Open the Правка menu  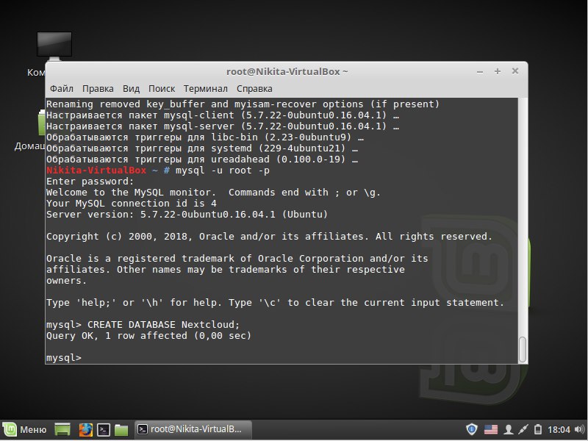pyautogui.click(x=98, y=89)
